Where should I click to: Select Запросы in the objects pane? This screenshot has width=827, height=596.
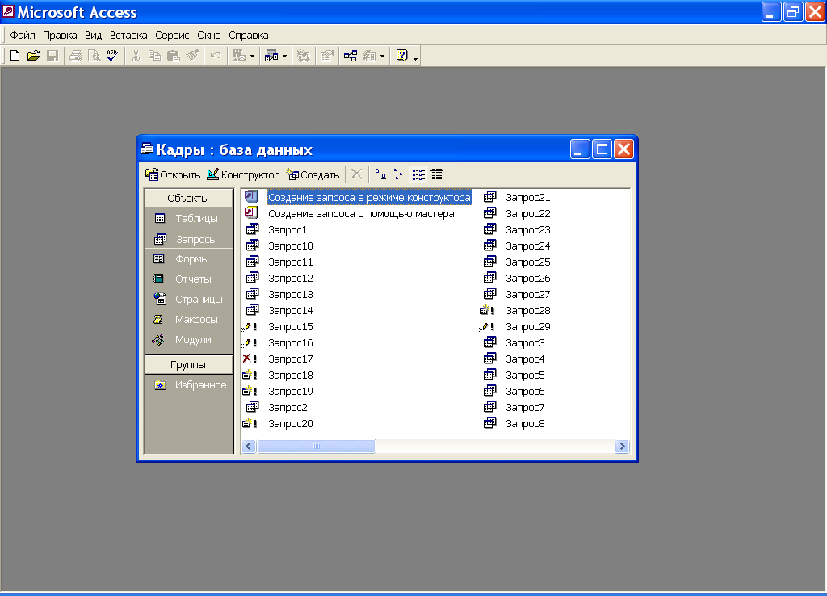[x=188, y=239]
